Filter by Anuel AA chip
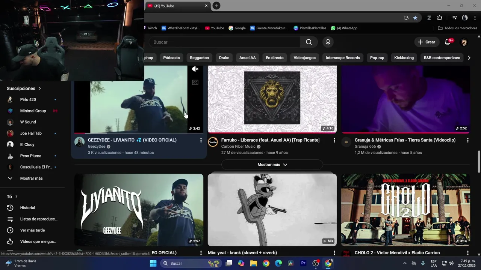 (247, 58)
